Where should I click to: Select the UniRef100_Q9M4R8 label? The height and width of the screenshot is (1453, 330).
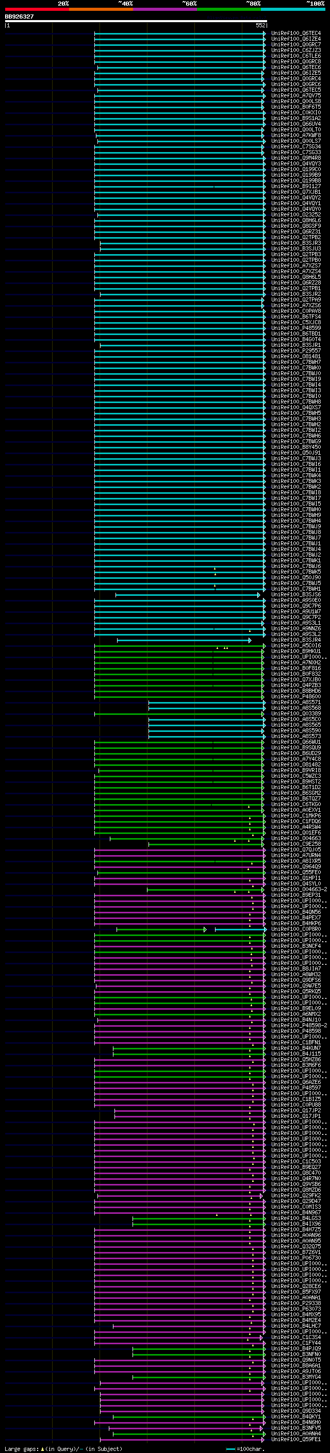pos(296,158)
